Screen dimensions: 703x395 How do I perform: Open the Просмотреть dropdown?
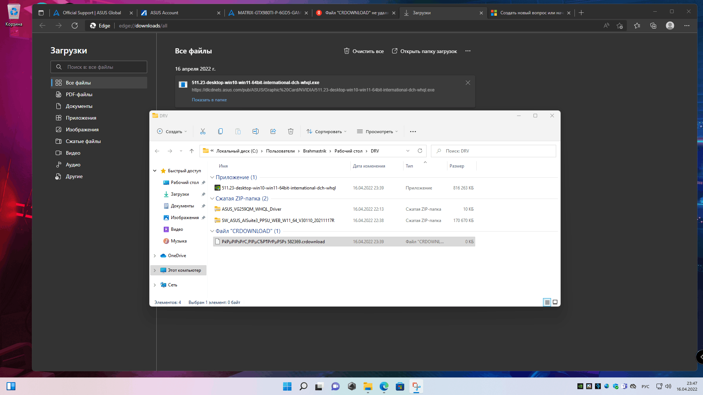coord(377,132)
